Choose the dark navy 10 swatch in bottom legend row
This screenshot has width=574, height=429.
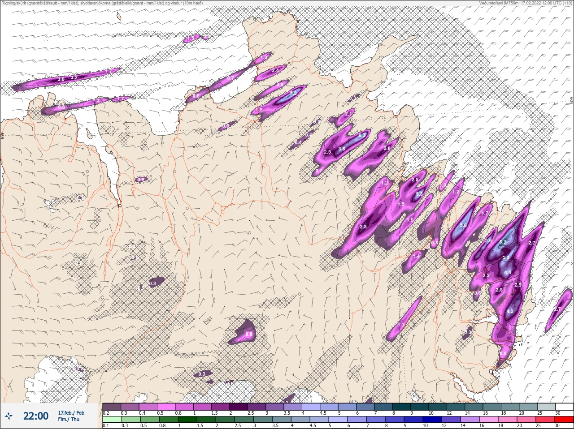coord(432,420)
